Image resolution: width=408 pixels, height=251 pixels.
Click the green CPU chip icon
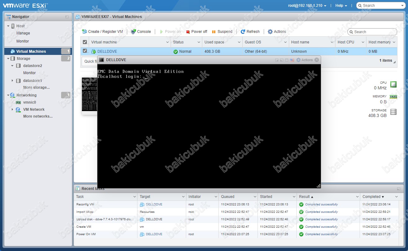393,84
